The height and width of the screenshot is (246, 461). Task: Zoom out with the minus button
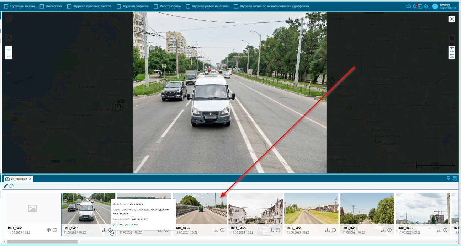click(9, 56)
